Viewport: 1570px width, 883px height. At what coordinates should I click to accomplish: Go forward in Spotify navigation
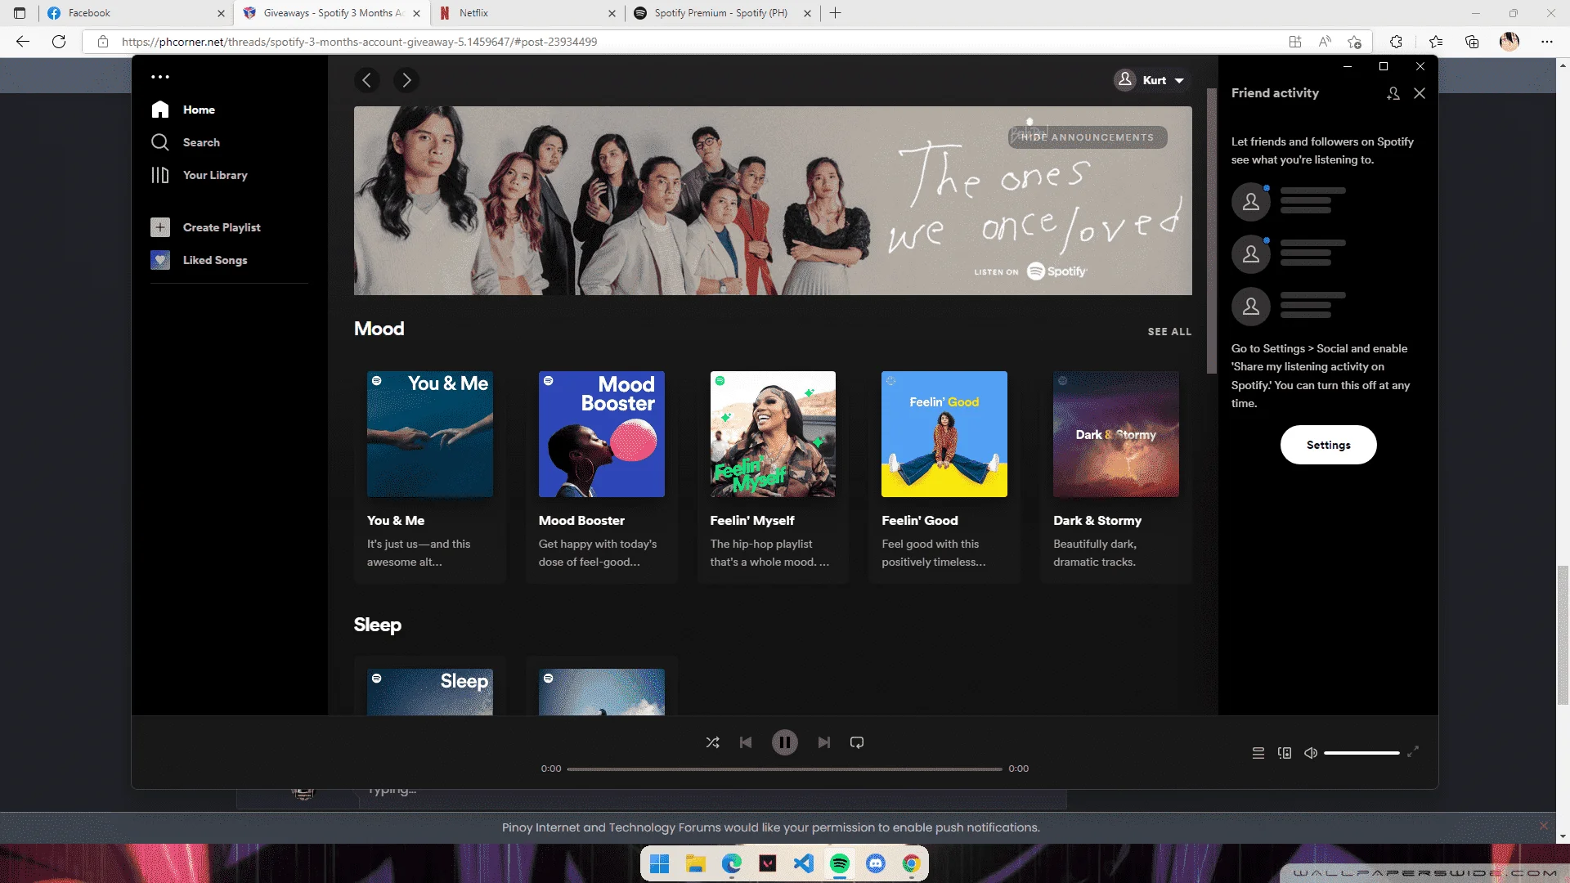(x=406, y=80)
